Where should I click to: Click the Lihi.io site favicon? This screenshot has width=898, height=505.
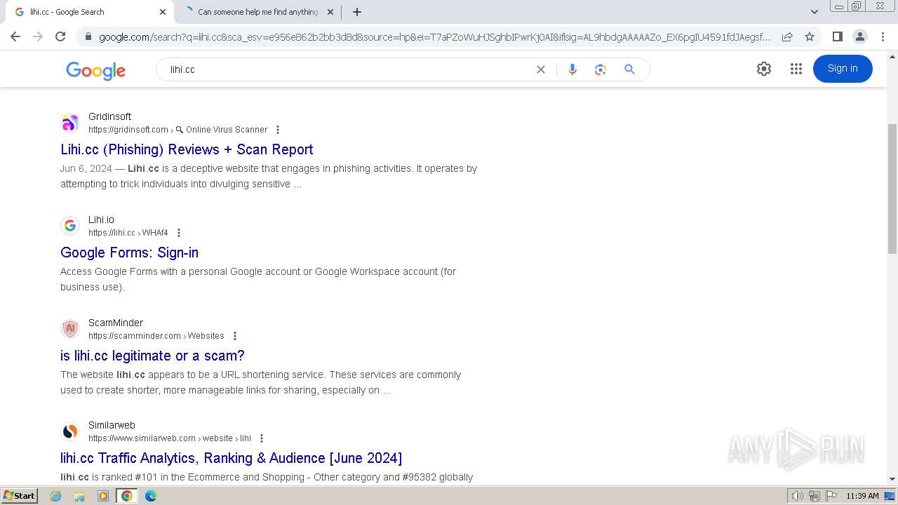tap(69, 226)
